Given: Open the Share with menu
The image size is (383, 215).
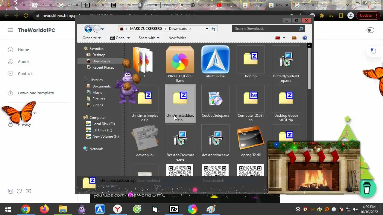Looking at the screenshot, I should point(149,38).
